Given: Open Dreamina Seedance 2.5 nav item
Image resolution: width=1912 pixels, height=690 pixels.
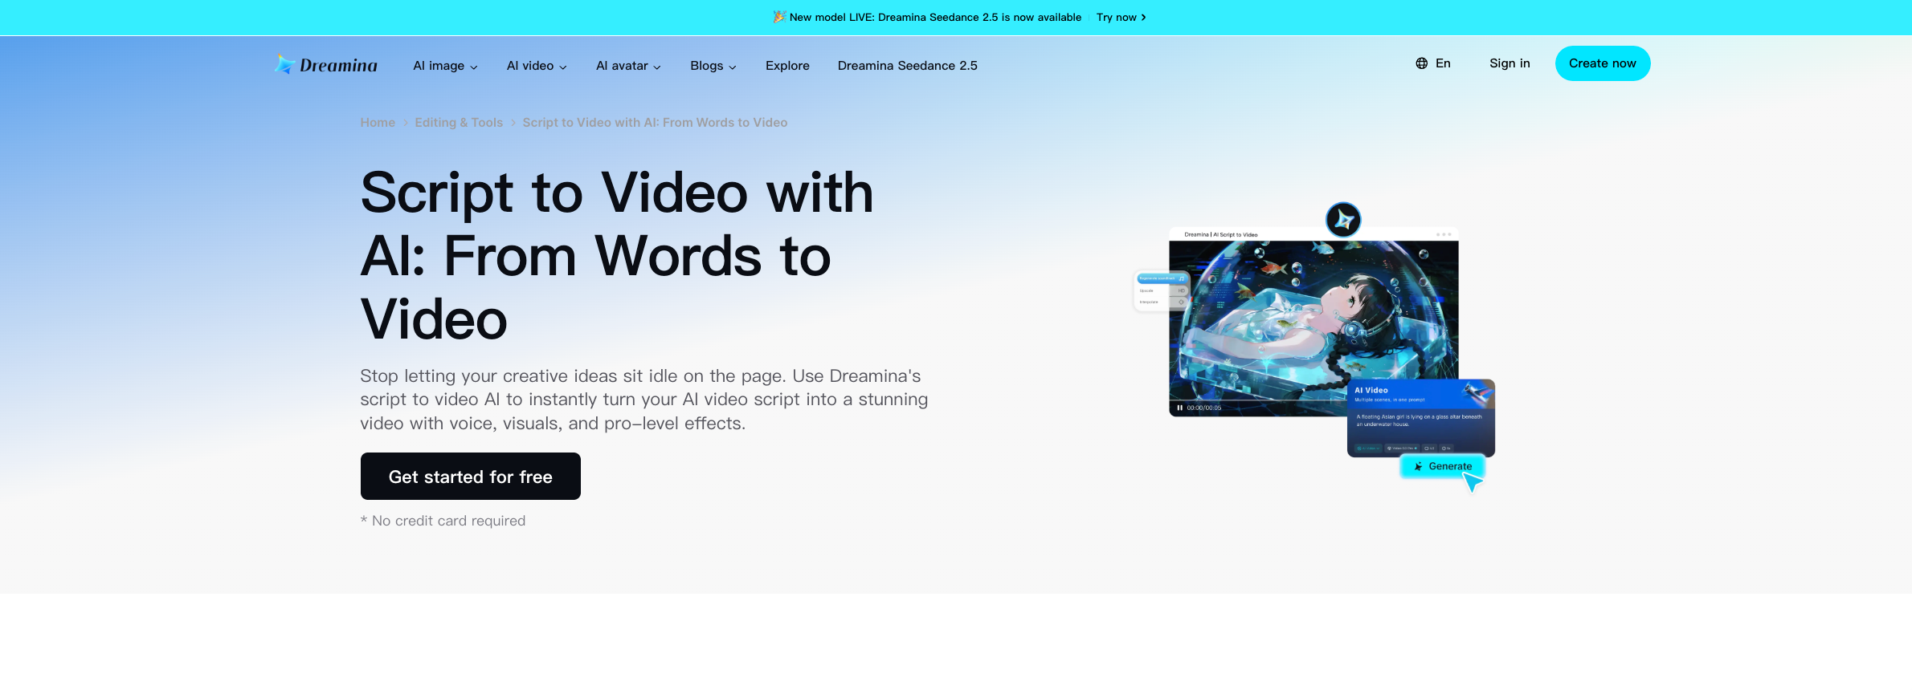Looking at the screenshot, I should 908,66.
